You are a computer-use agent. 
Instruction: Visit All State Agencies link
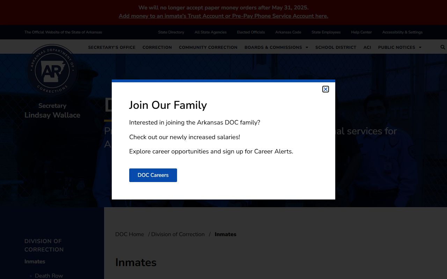[211, 32]
